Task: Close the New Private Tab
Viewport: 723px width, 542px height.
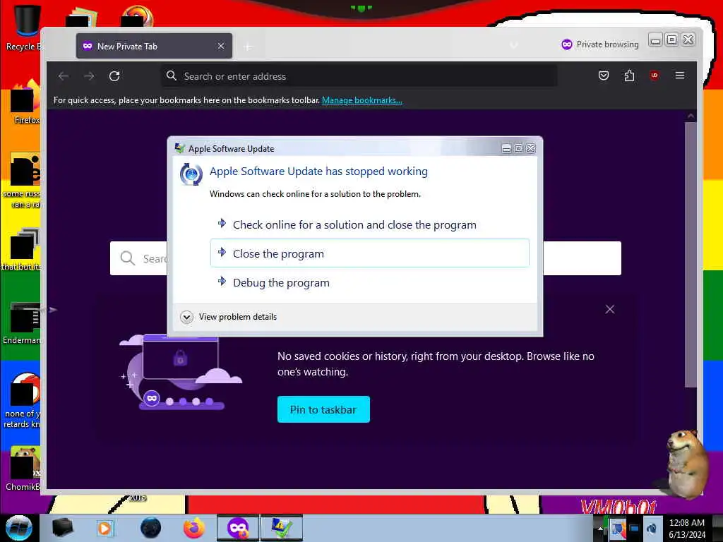Action: (x=221, y=46)
